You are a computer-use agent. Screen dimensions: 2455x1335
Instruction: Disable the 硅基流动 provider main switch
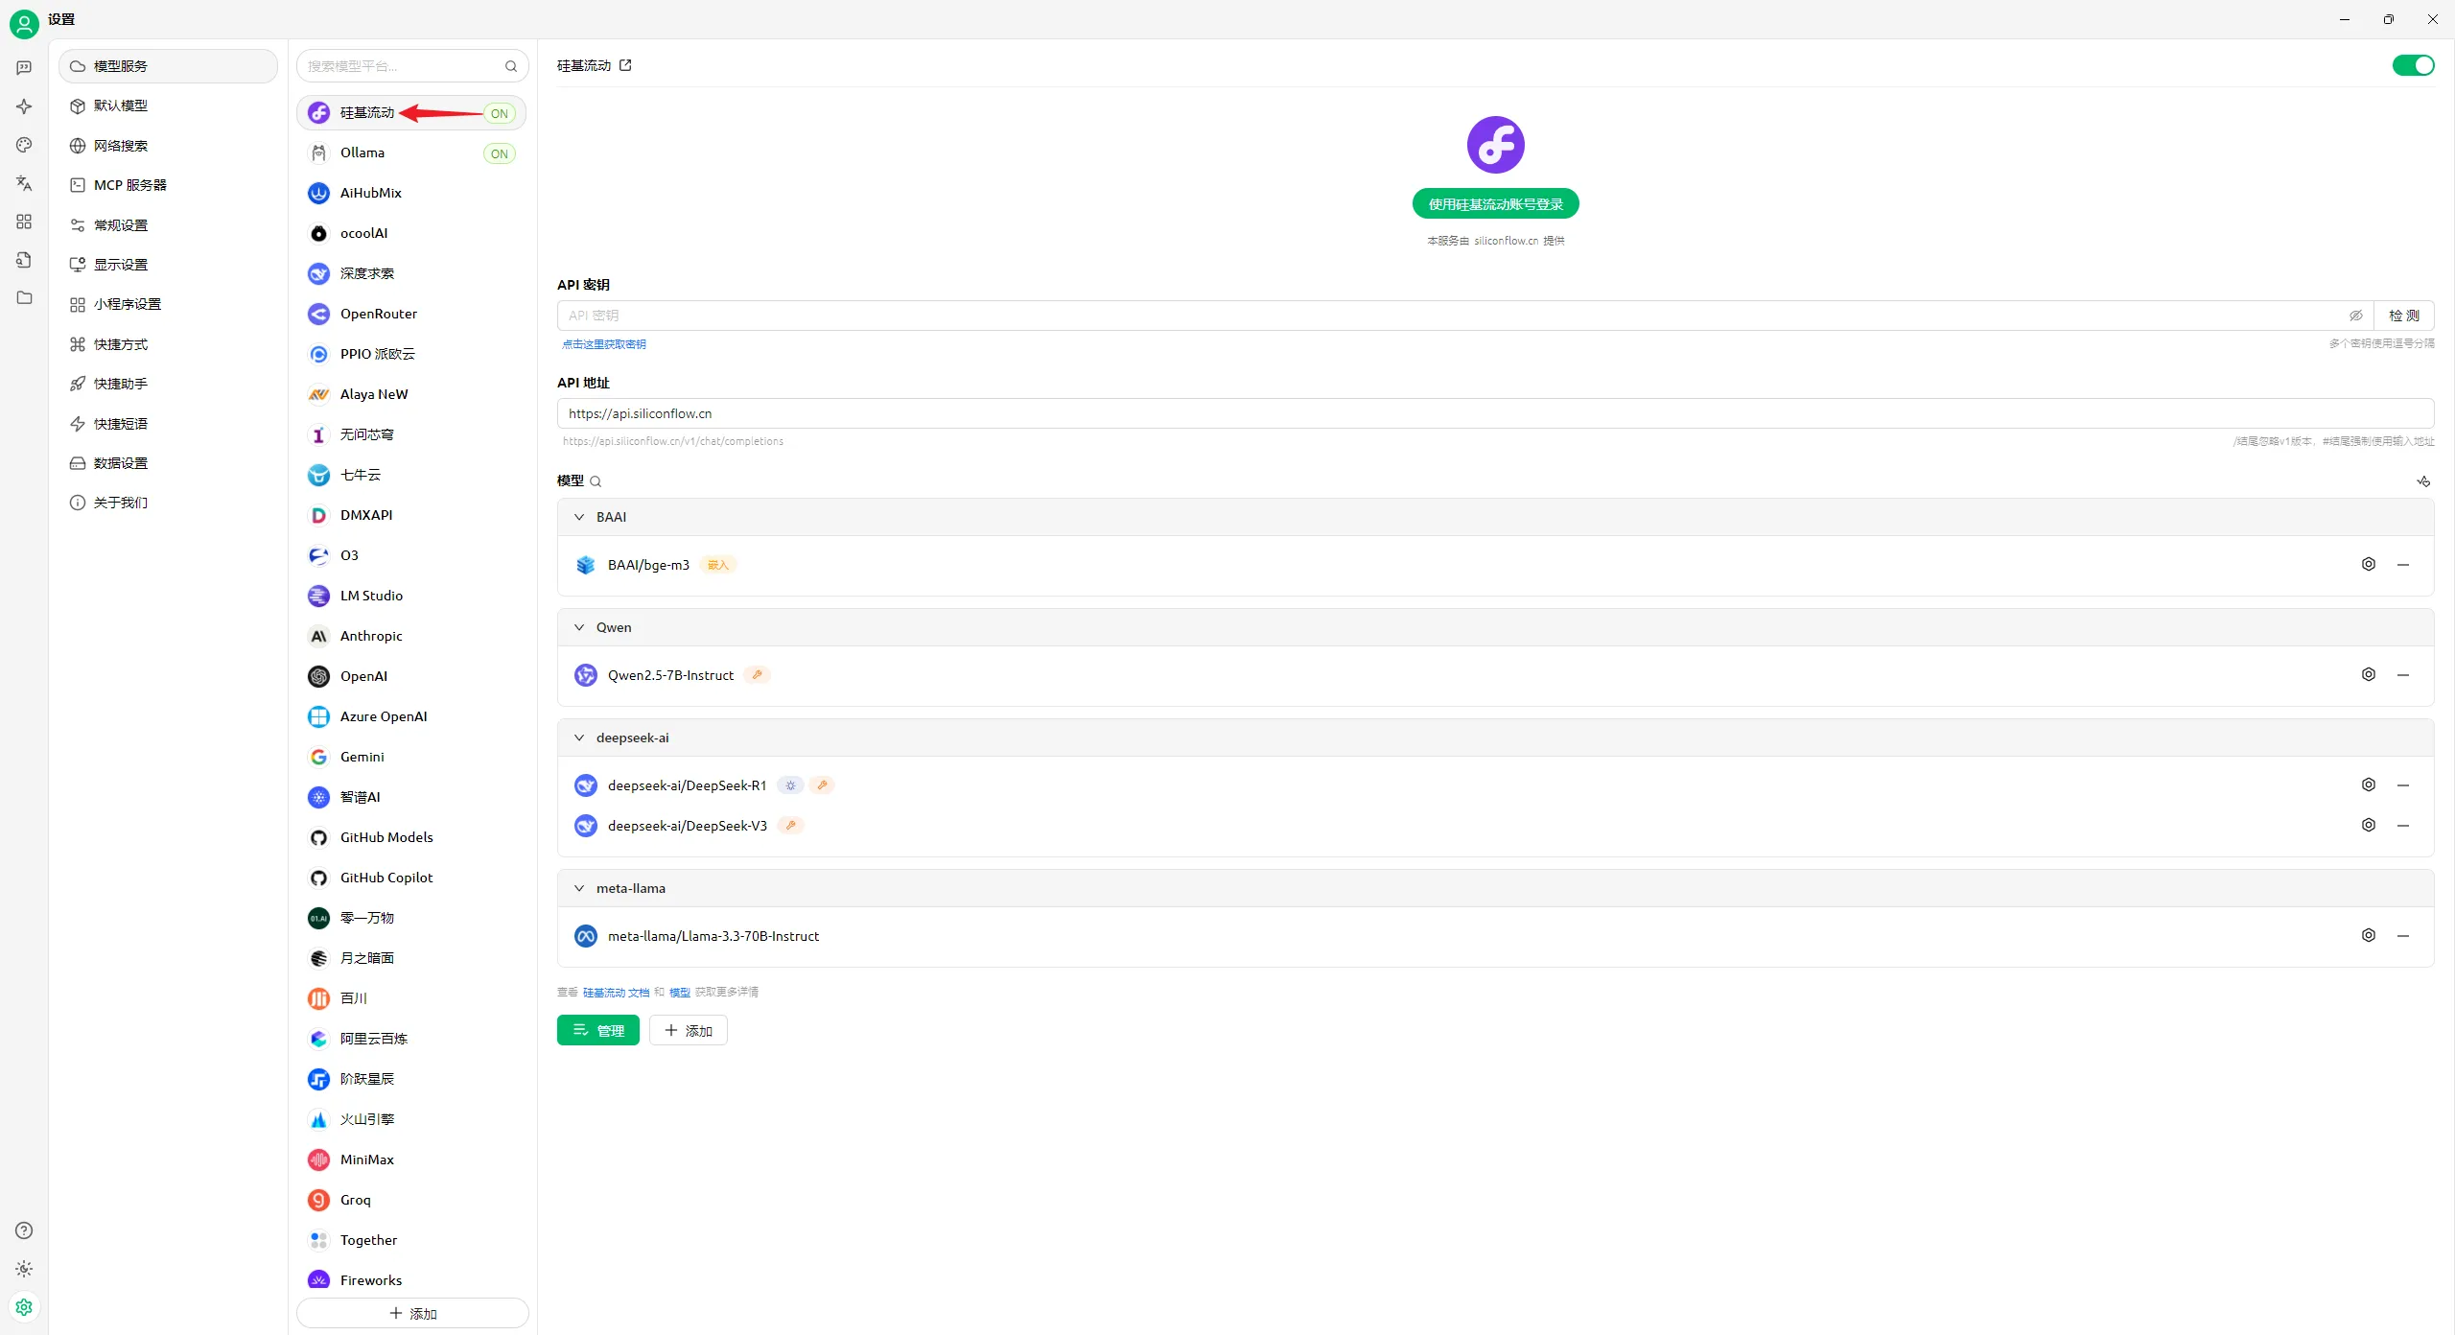[x=2413, y=65]
